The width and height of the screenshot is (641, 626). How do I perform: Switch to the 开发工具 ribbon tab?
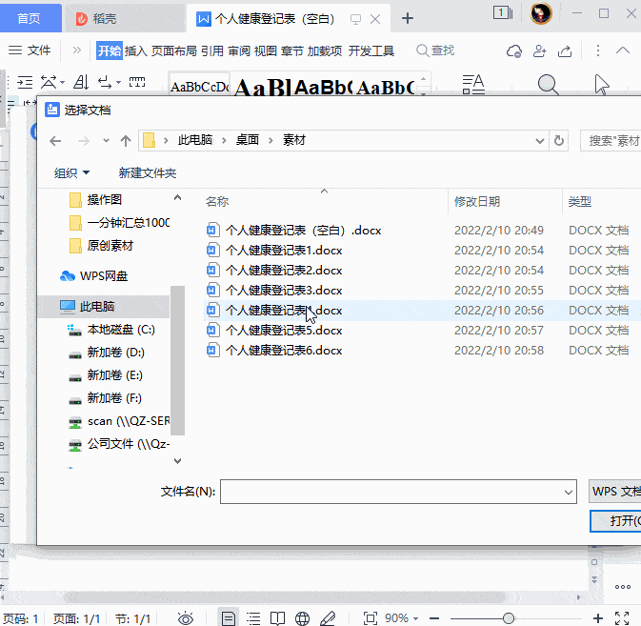pyautogui.click(x=371, y=50)
